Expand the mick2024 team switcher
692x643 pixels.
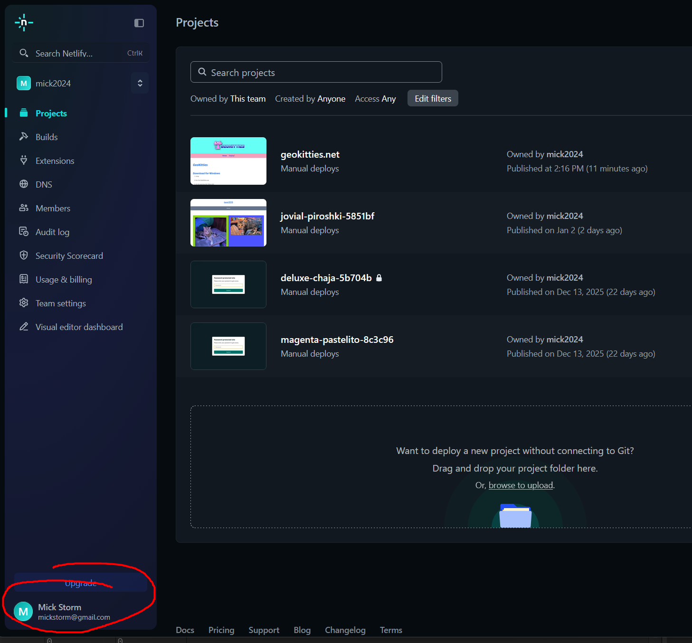coord(140,83)
